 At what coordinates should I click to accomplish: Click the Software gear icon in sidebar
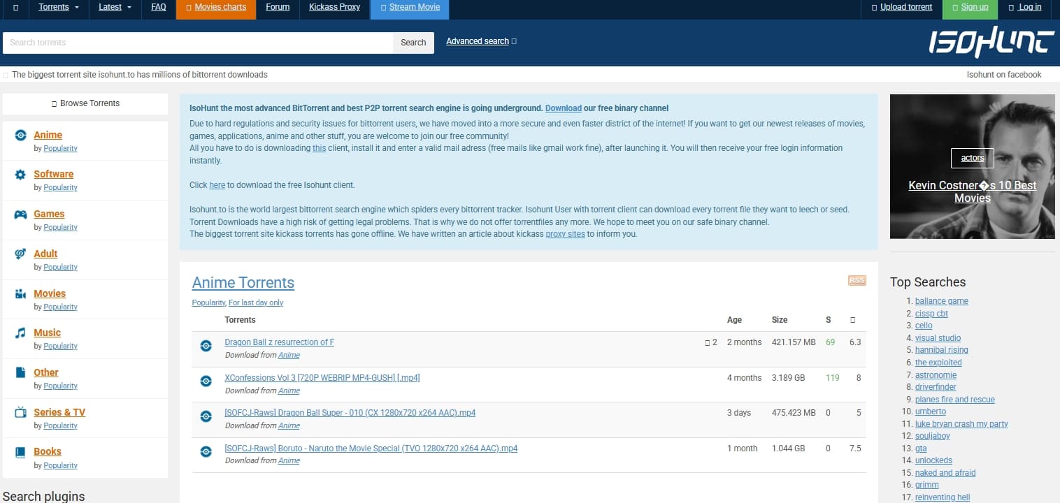tap(21, 175)
